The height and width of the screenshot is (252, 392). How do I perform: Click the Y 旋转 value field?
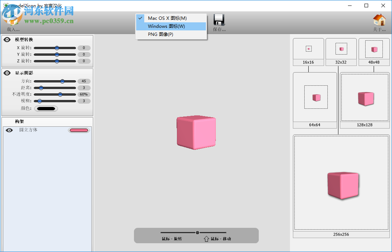(x=84, y=54)
